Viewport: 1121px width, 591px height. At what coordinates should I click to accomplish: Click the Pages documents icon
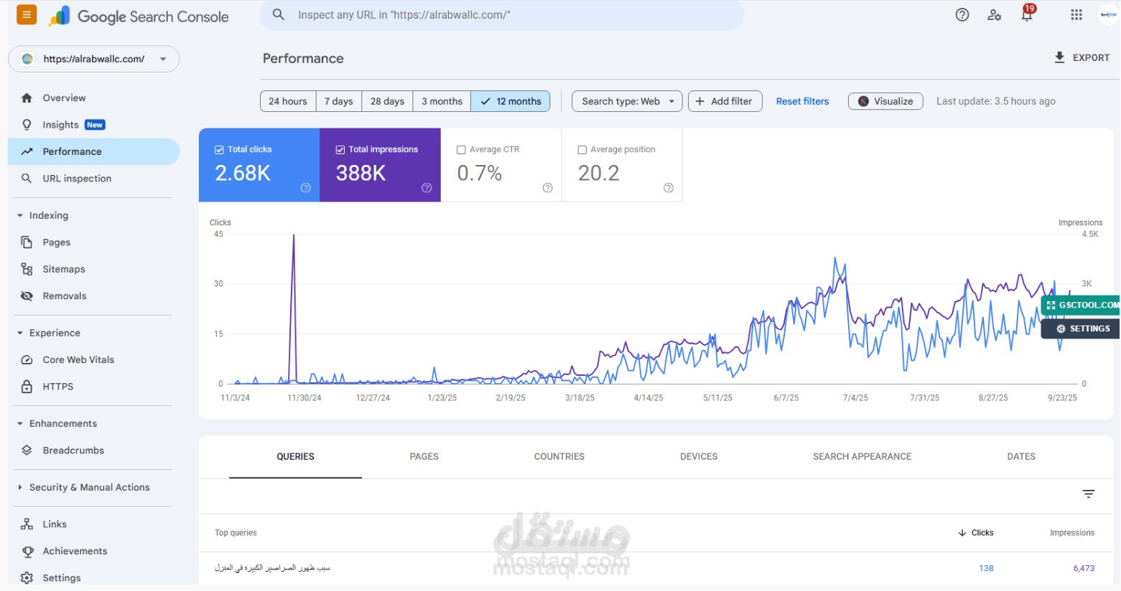coord(27,242)
